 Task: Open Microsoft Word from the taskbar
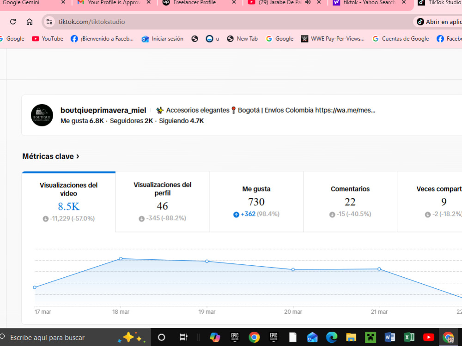tap(390, 338)
